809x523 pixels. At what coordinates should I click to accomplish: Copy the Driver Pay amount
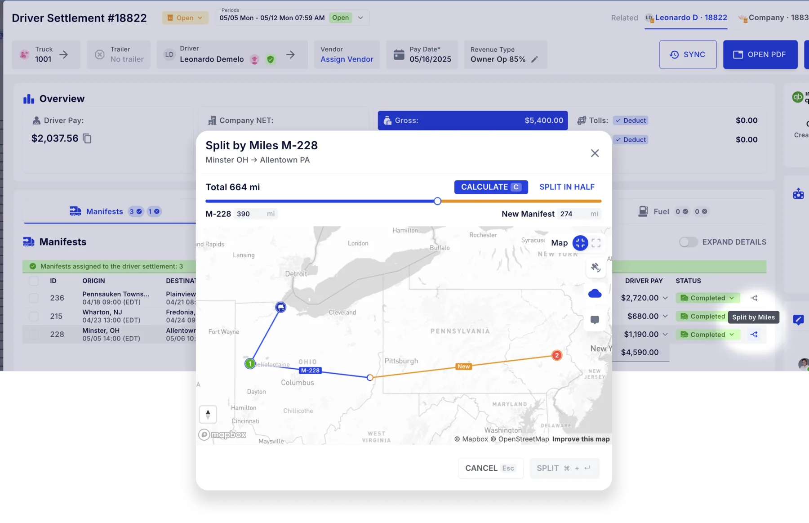tap(87, 139)
